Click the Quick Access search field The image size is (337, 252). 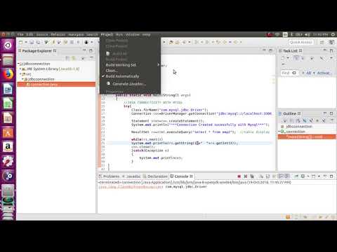pyautogui.click(x=301, y=42)
